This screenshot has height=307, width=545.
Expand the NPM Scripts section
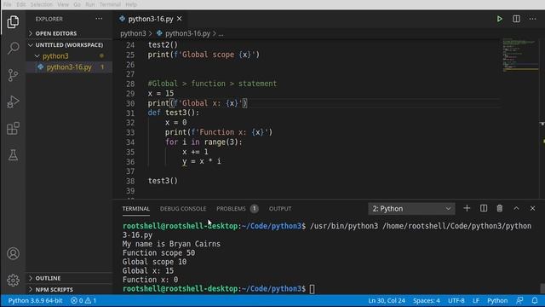point(69,290)
